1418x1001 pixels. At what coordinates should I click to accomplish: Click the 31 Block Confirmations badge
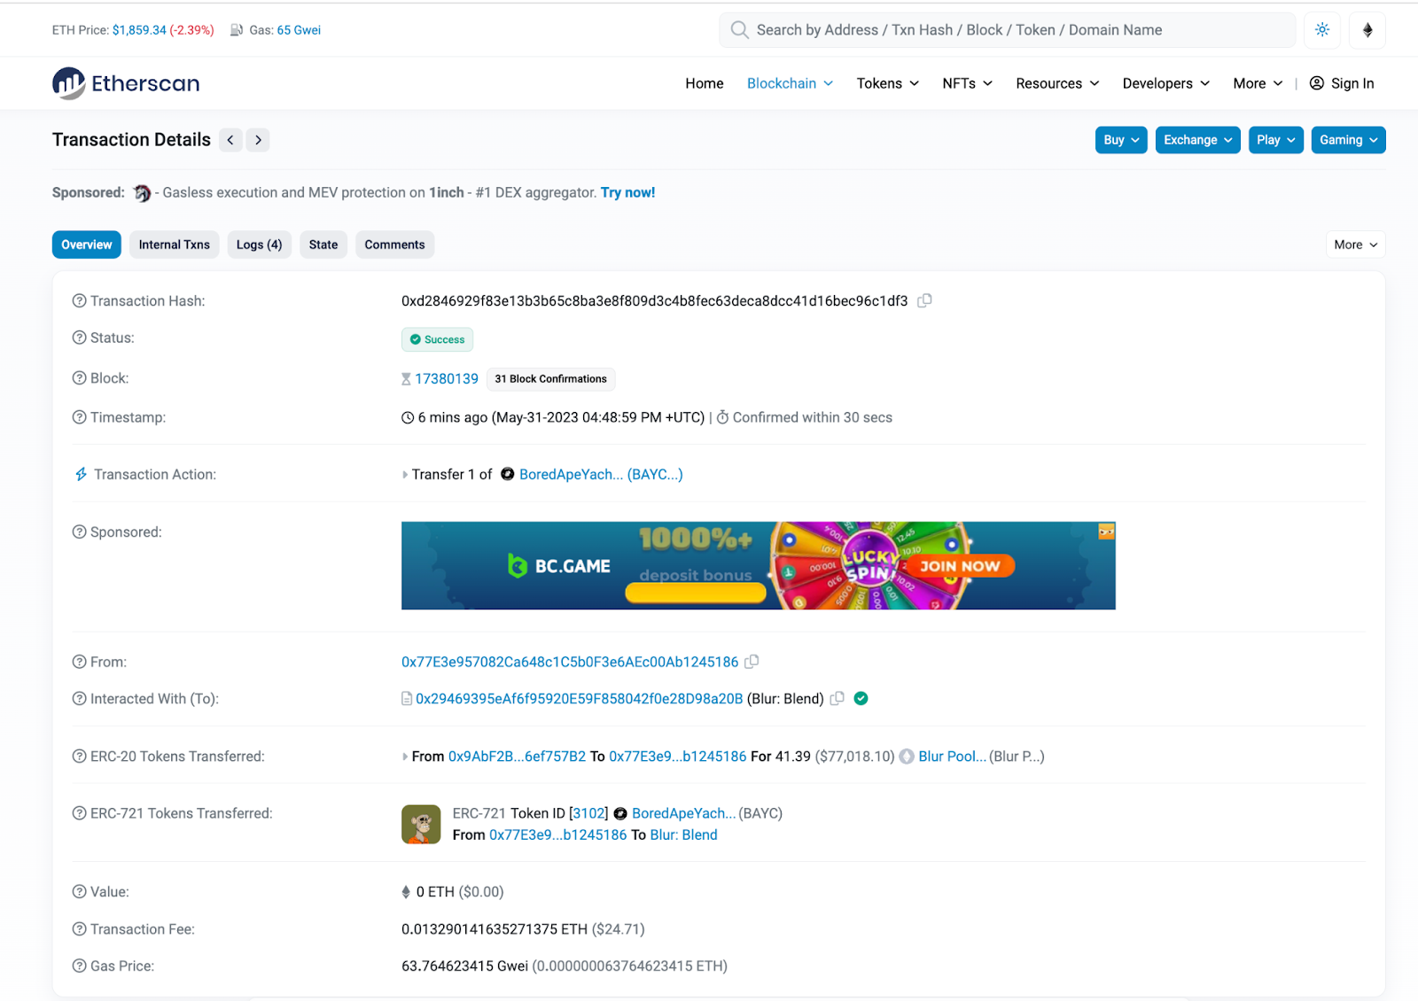coord(550,379)
